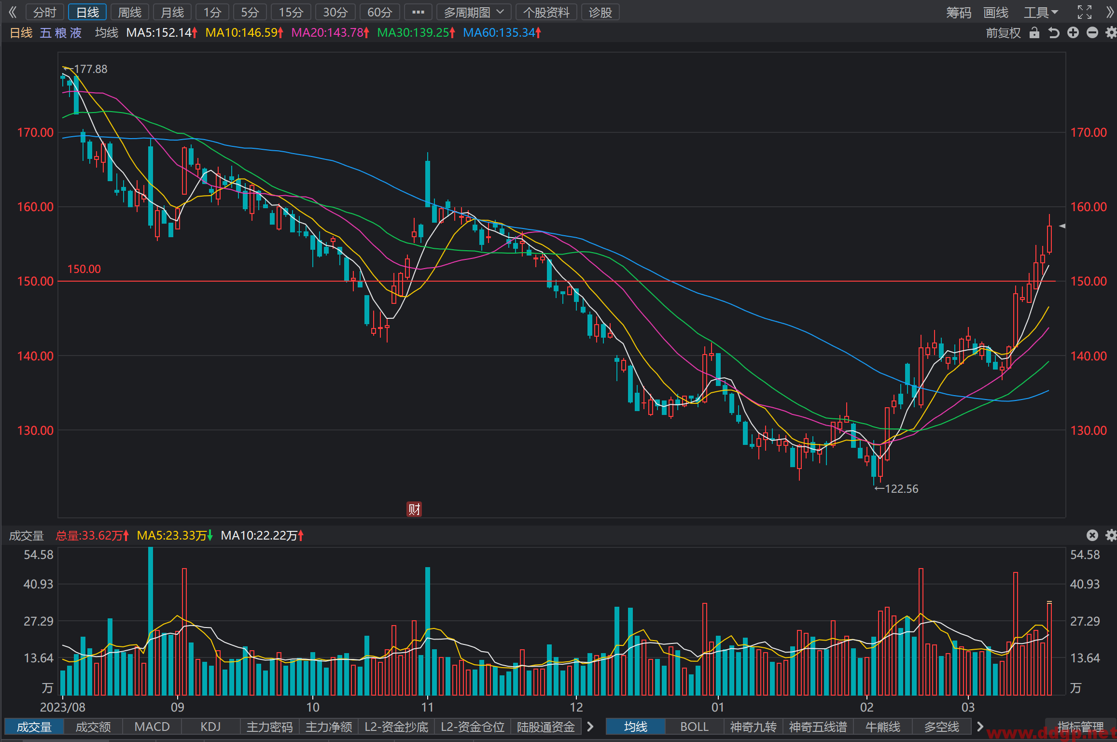The width and height of the screenshot is (1117, 742).
Task: Open the volume panel gear settings
Action: coord(1111,535)
